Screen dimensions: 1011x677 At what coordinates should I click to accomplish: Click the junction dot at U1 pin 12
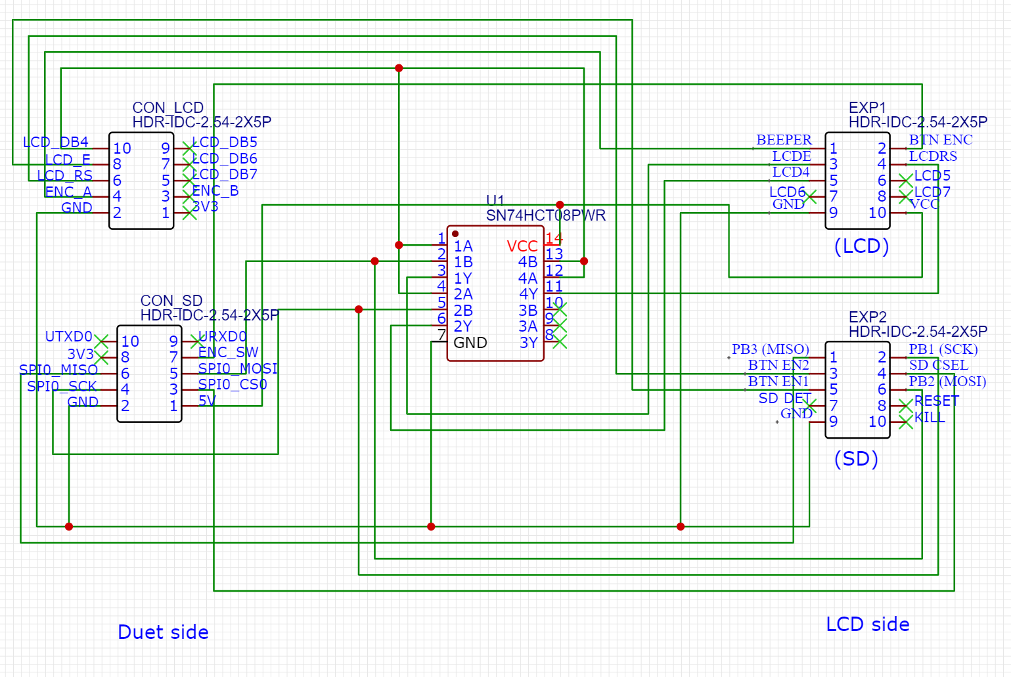[x=584, y=261]
